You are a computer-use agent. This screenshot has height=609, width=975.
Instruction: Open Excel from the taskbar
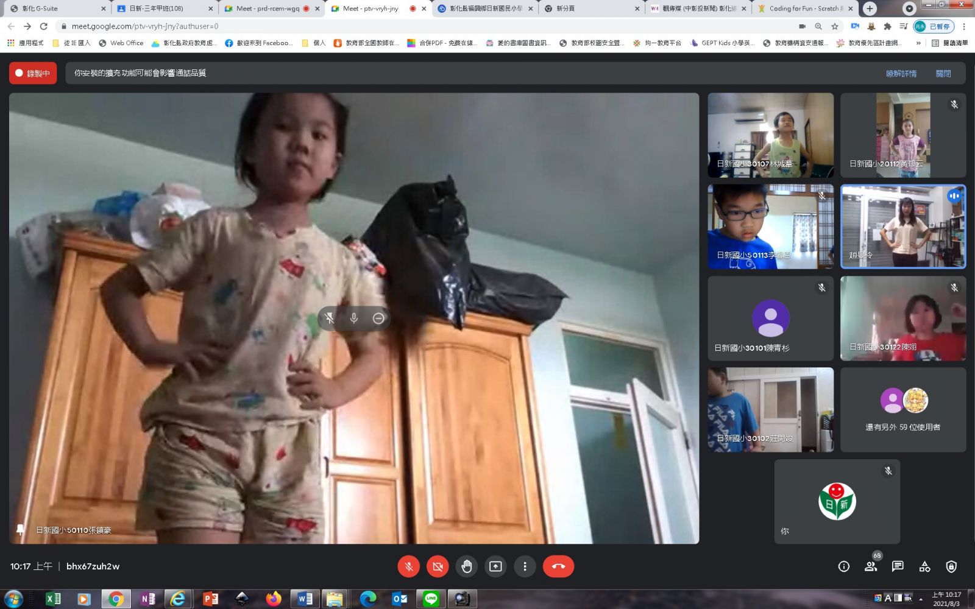[x=54, y=599]
